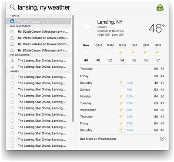Click in the 'lansing, ny weather' search field
Screen dimensions: 174x162
click(x=44, y=7)
